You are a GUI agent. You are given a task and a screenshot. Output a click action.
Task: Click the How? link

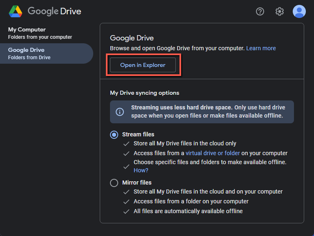pyautogui.click(x=141, y=170)
